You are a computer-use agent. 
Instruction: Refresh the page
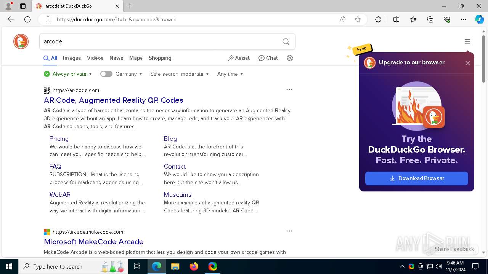(27, 19)
